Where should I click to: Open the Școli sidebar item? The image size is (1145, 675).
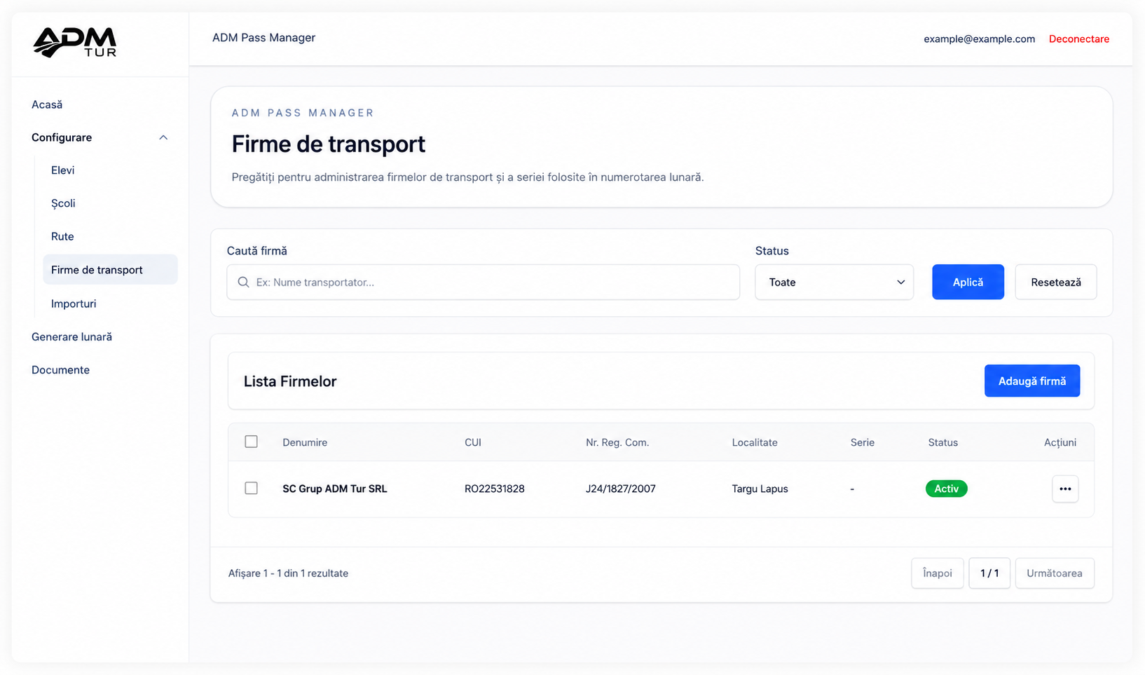click(x=63, y=203)
